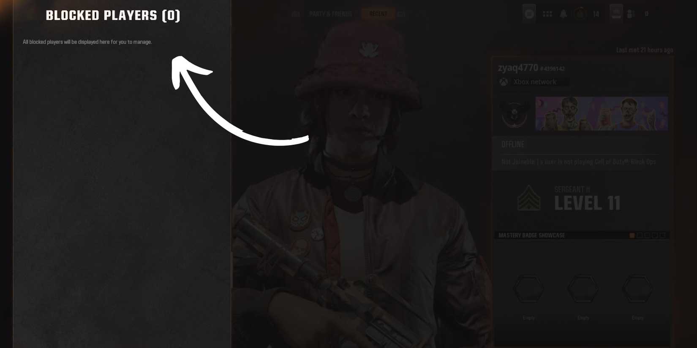The image size is (697, 348).
Task: Select the last Mastery Badge Showcase page indicator
Action: coord(662,235)
